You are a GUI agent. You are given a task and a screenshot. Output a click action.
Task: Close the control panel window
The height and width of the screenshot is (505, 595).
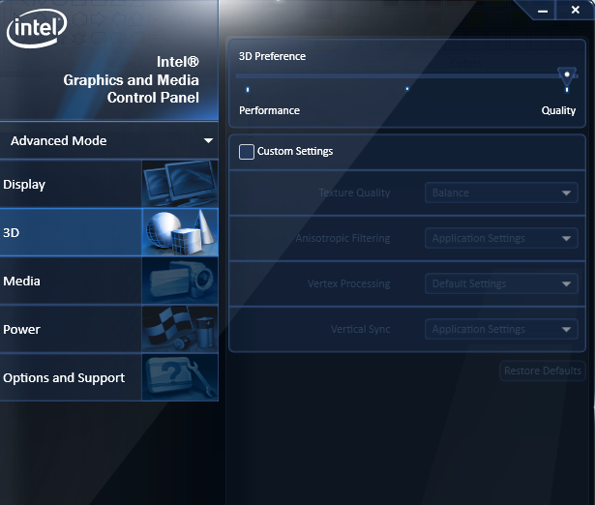coord(576,10)
